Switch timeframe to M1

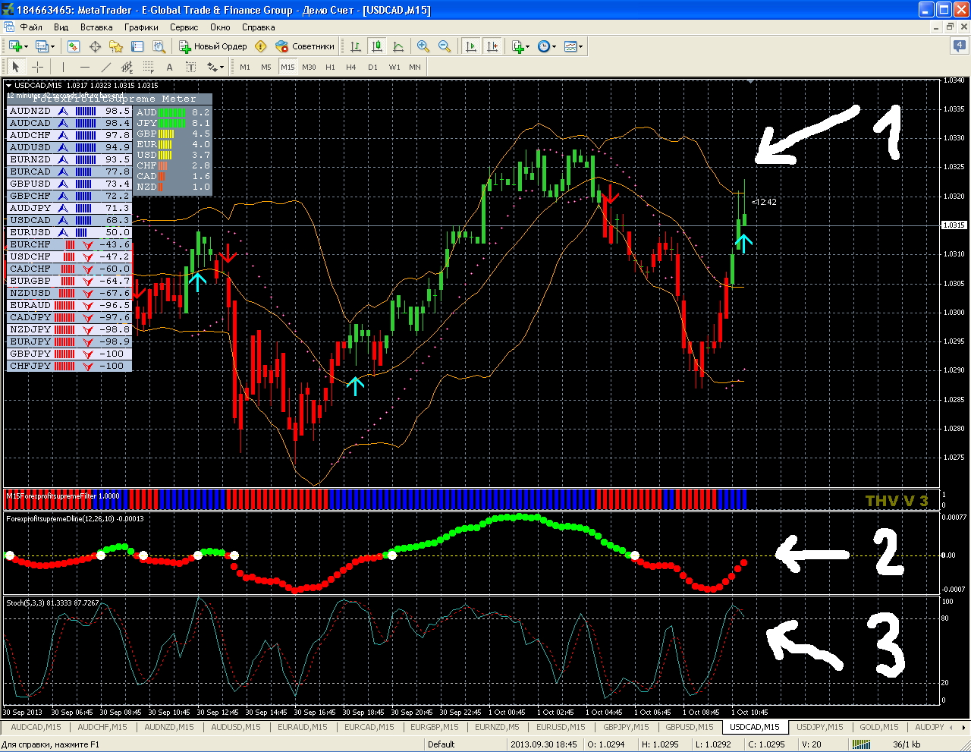(245, 67)
